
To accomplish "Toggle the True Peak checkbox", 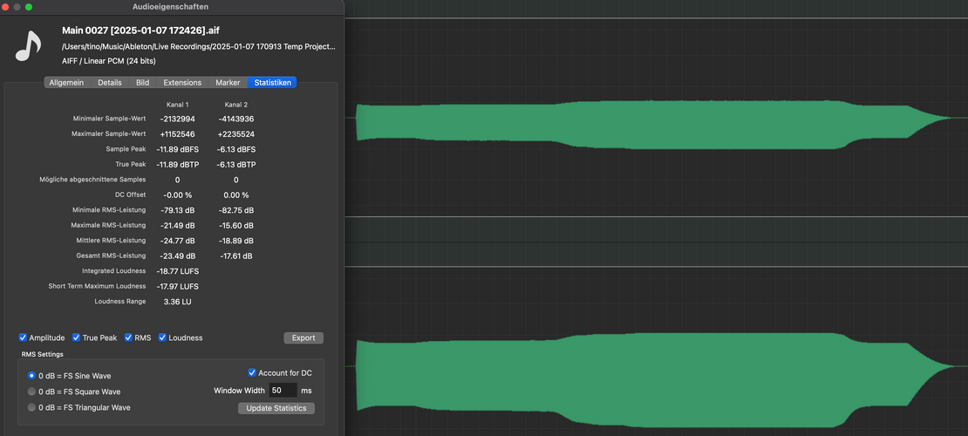I will 76,337.
